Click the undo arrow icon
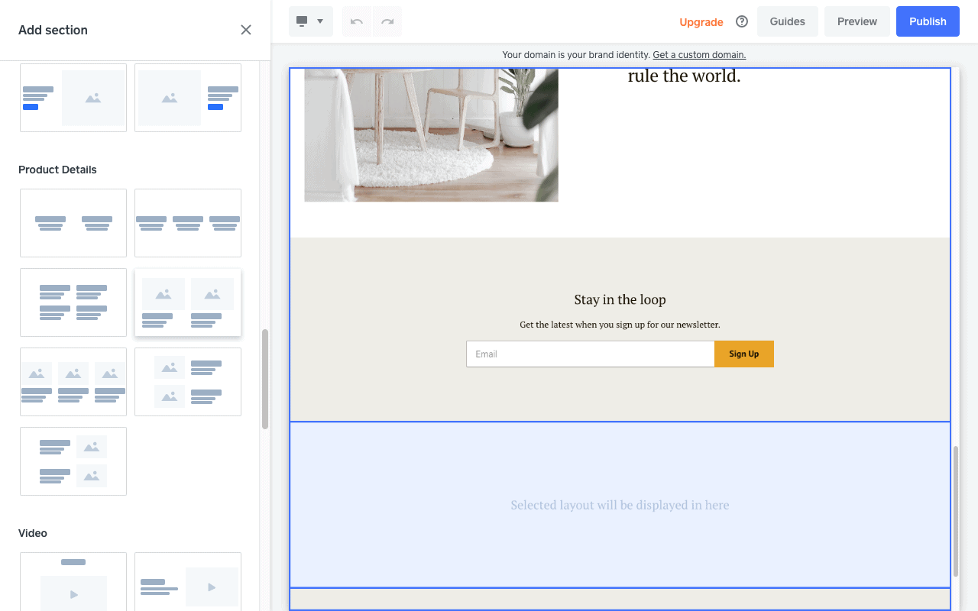The height and width of the screenshot is (611, 978). 357,21
